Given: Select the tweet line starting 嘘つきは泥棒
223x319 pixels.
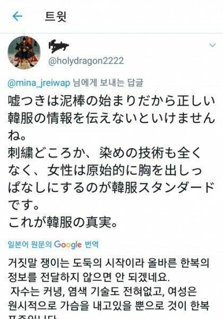Looking at the screenshot, I should coord(111,102).
